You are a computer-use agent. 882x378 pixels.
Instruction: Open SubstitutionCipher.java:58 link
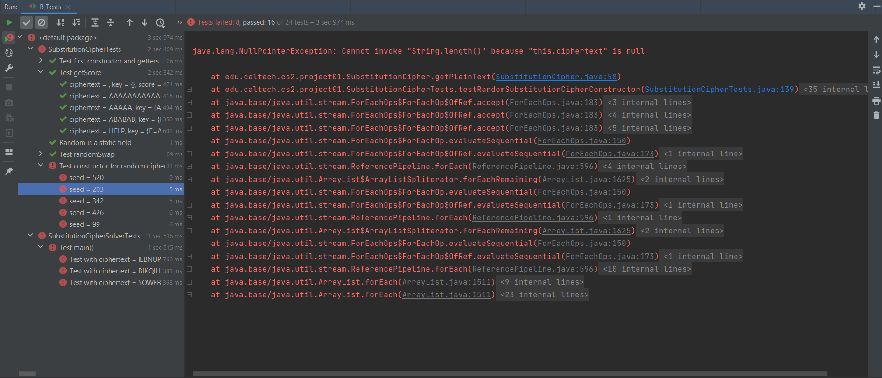556,77
